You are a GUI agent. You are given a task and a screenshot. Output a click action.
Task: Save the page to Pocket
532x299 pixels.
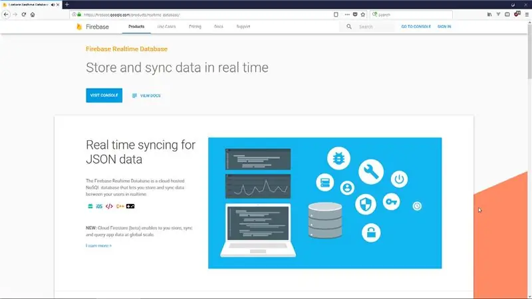point(355,15)
